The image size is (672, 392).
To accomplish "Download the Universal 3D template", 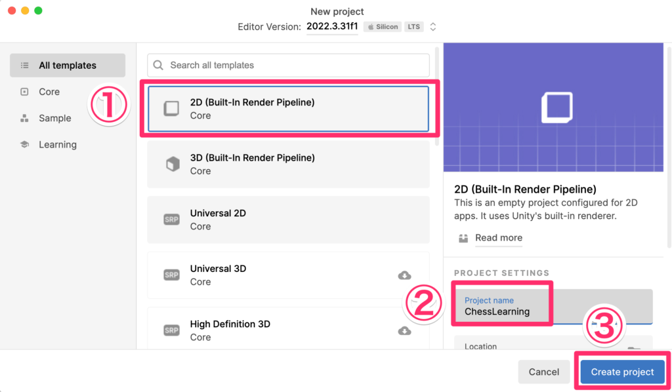I will click(405, 275).
